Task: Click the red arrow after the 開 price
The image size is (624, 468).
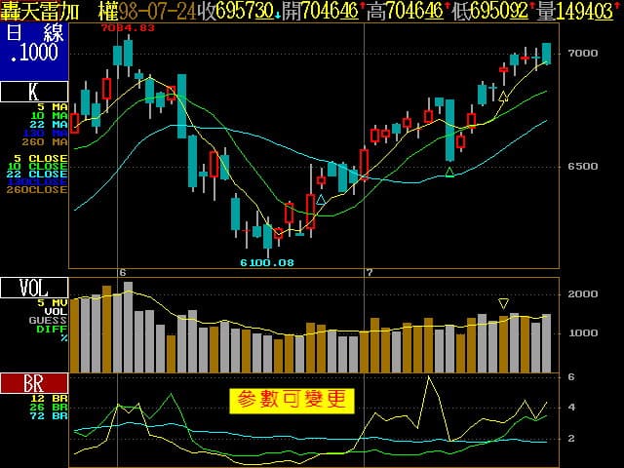Action: (362, 9)
